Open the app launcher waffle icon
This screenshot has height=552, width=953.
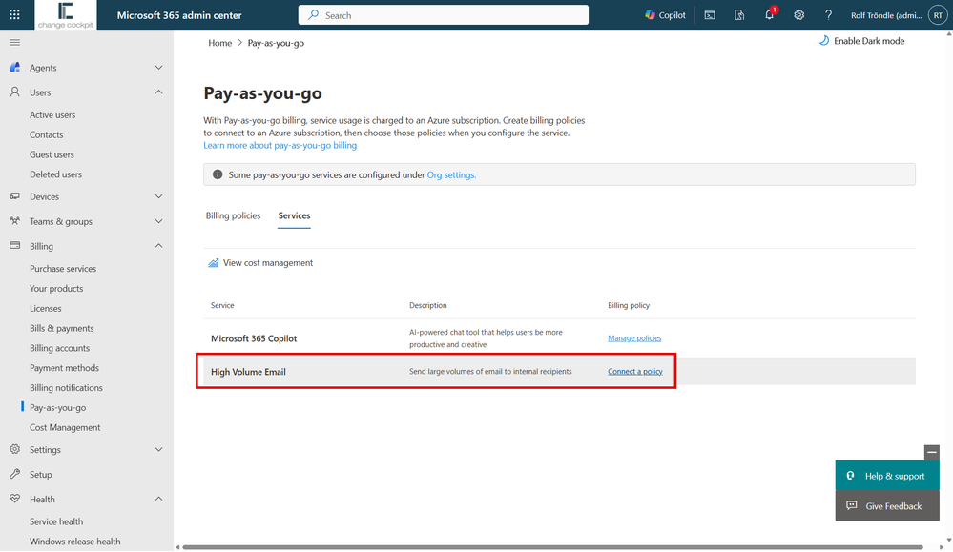tap(14, 14)
